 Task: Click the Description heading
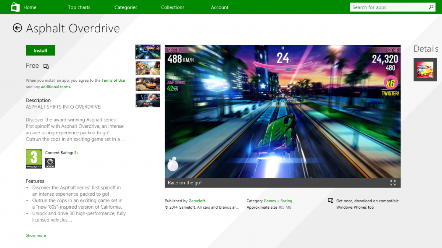[38, 100]
